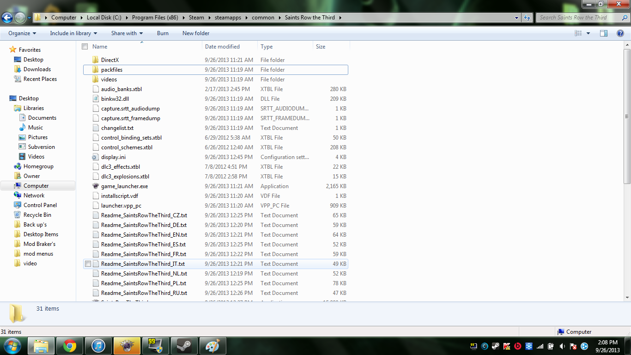Screen dimensions: 631x355
Task: Open the Subversion library
Action: 41,147
